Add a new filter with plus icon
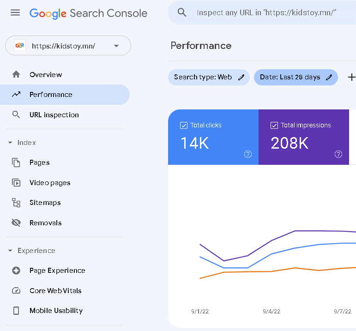The height and width of the screenshot is (331, 356). (351, 77)
